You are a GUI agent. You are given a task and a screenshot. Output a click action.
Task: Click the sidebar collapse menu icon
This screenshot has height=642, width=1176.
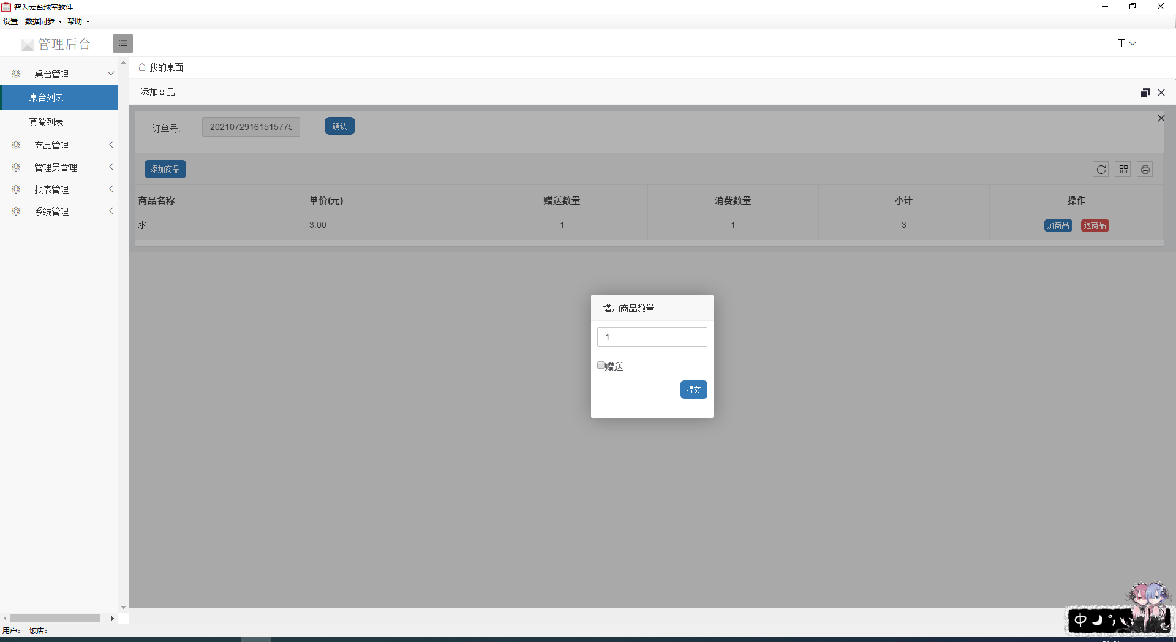(123, 43)
